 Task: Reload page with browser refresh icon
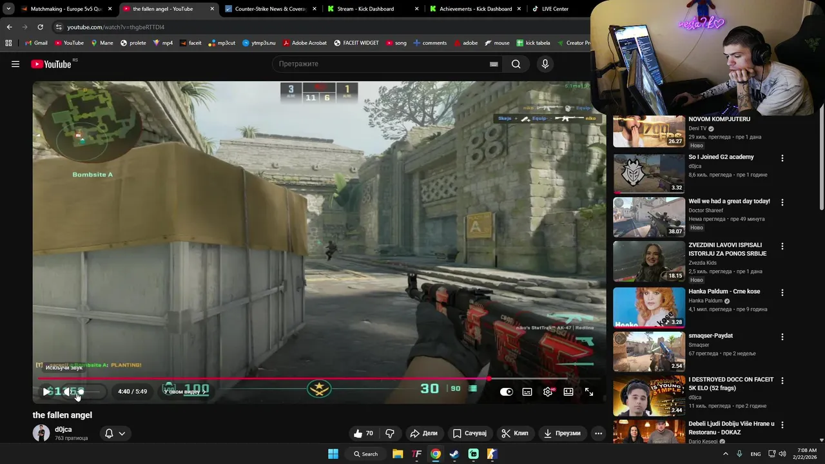click(x=40, y=27)
